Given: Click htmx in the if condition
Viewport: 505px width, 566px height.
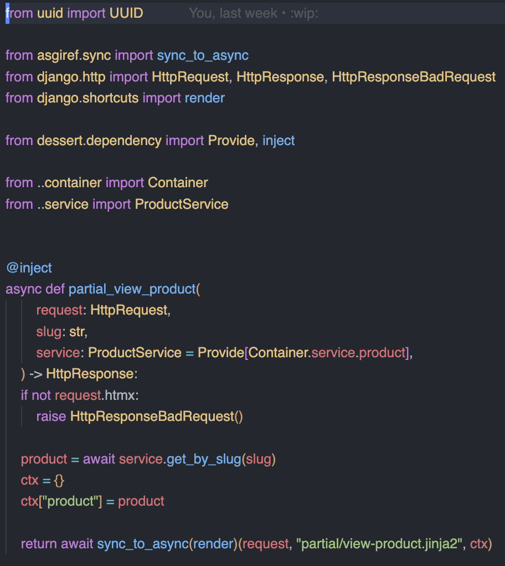Looking at the screenshot, I should 120,395.
